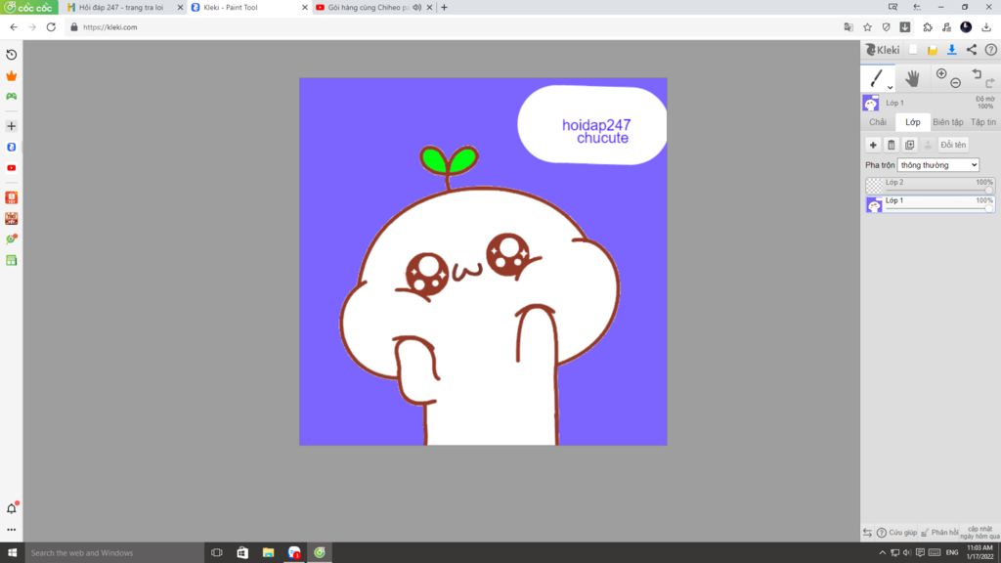
Task: Open the Tập tin tab
Action: coord(983,122)
